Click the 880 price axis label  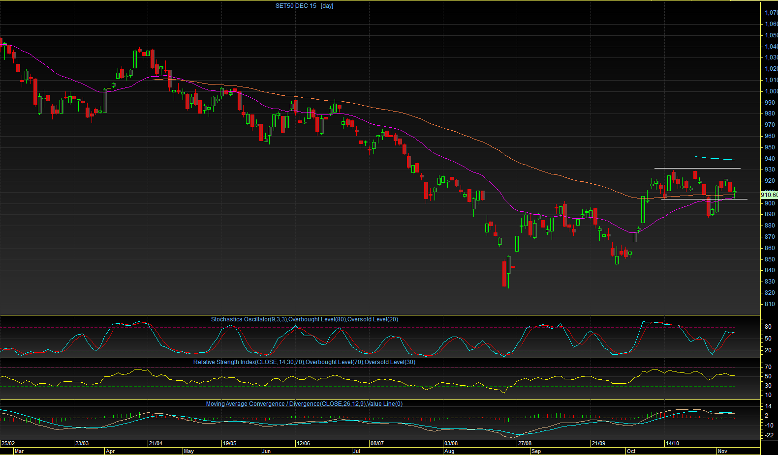(770, 226)
